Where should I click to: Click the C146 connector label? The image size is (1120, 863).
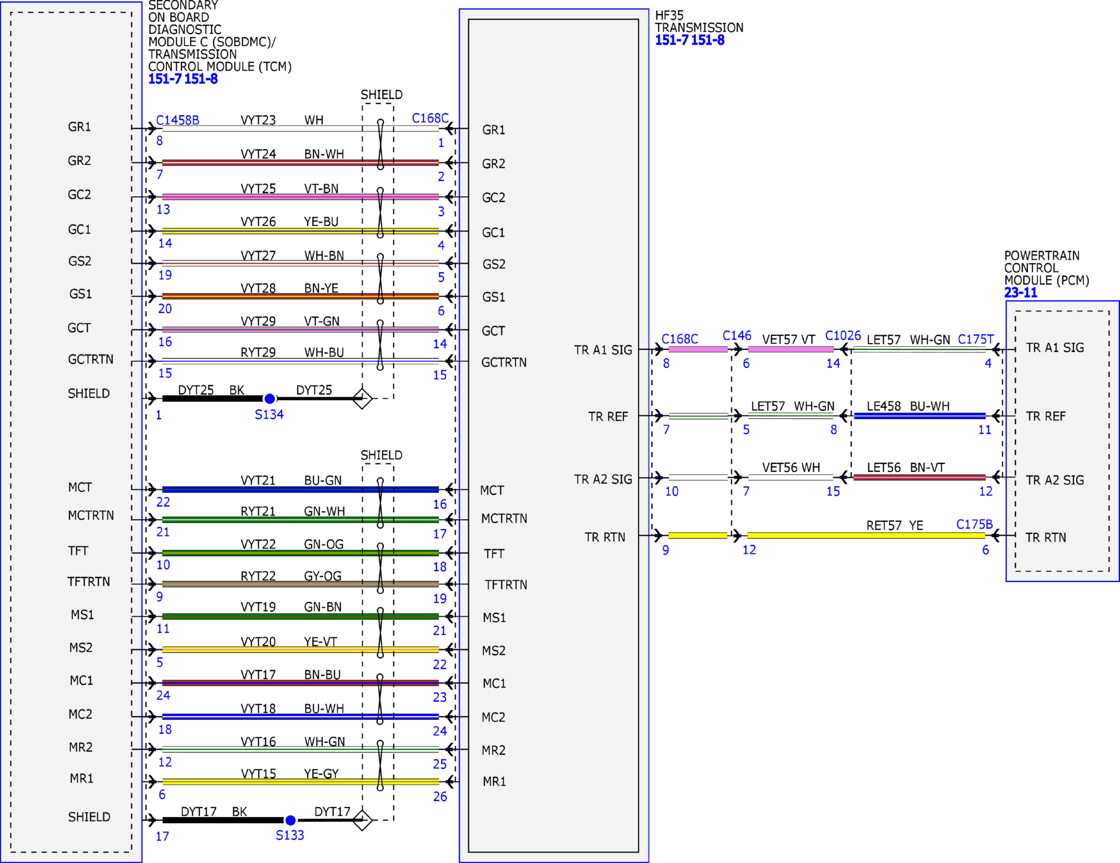tap(737, 336)
